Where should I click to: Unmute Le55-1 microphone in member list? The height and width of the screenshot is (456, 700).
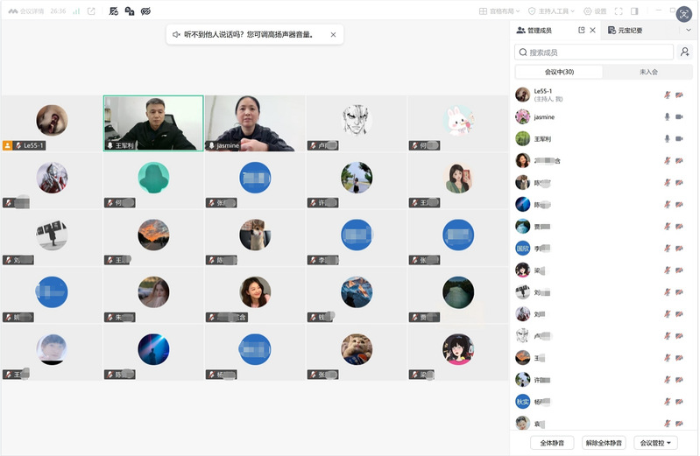click(667, 95)
